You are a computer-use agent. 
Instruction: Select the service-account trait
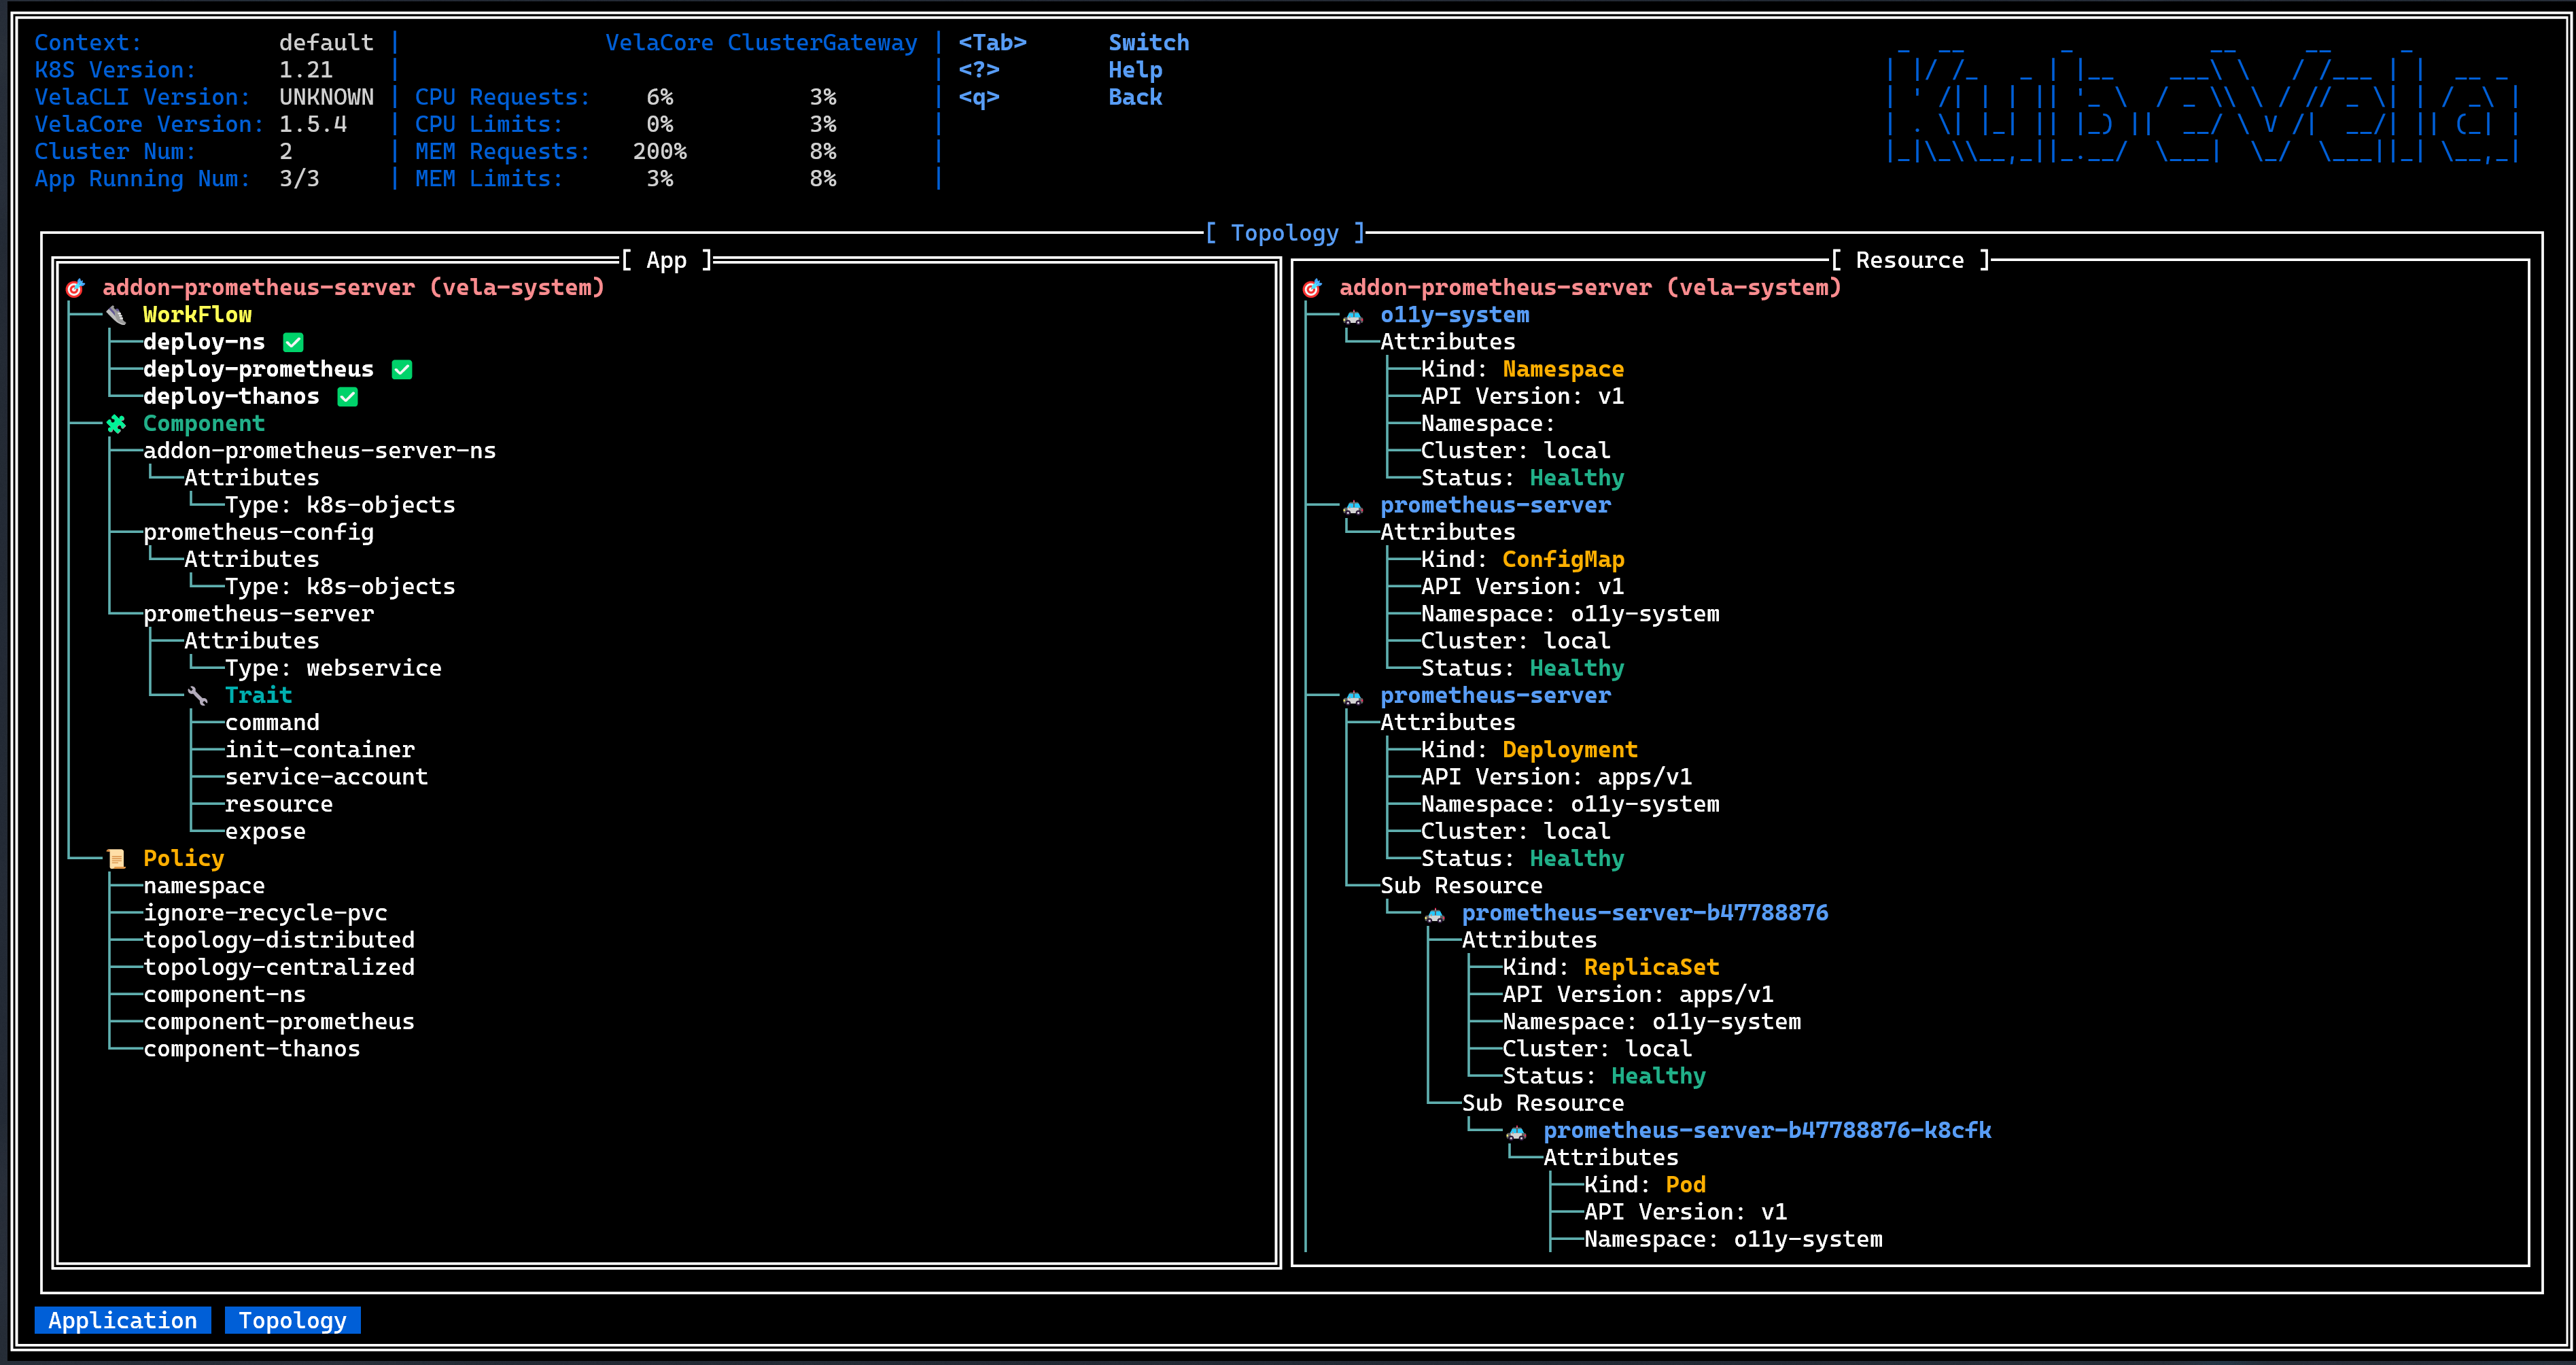(x=326, y=777)
